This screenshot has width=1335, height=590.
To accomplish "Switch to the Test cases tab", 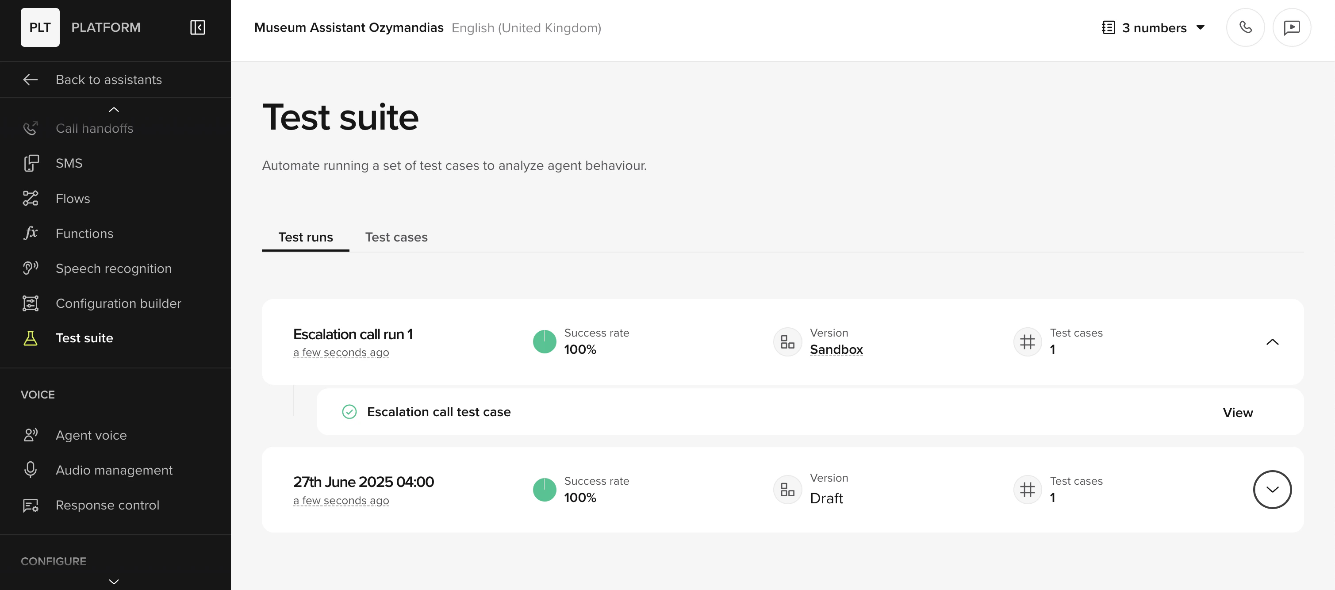I will [x=396, y=237].
